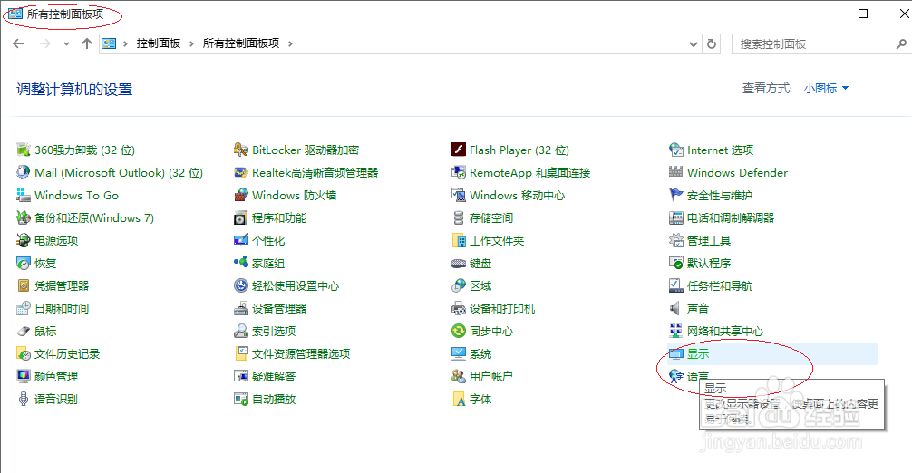Open the 轻松使用设置中心 icon
This screenshot has height=473, width=912.
pos(241,286)
